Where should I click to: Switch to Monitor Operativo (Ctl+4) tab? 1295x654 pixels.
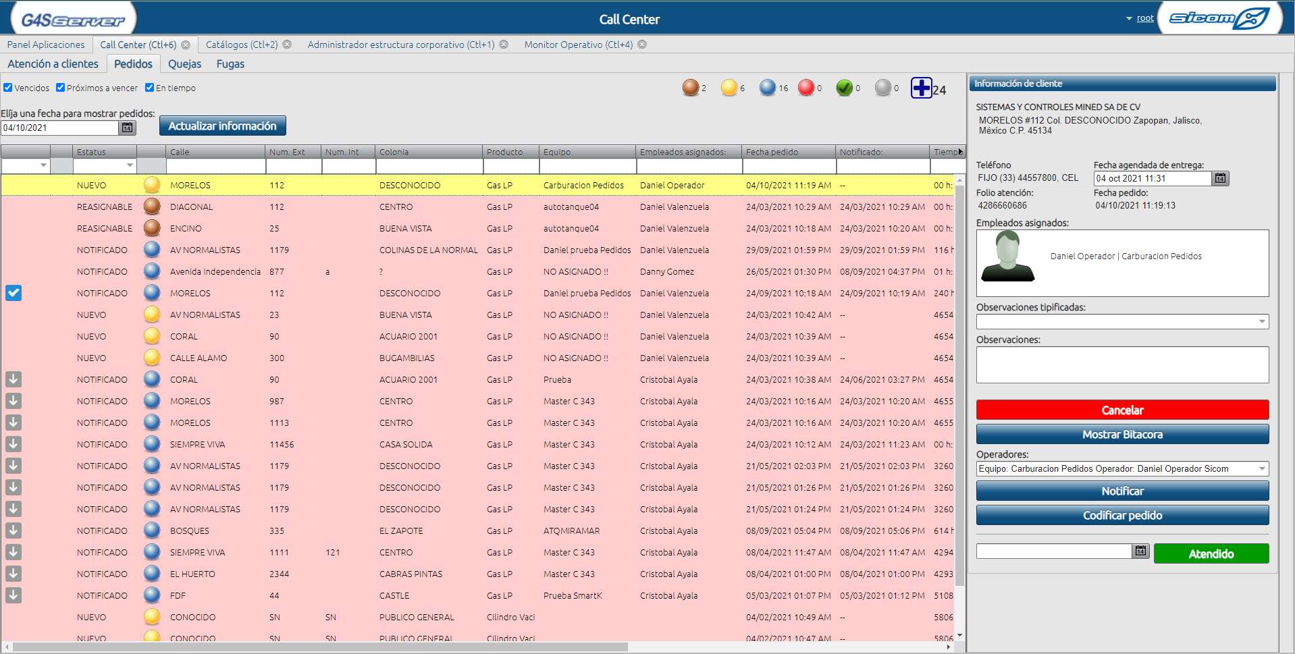pyautogui.click(x=579, y=45)
